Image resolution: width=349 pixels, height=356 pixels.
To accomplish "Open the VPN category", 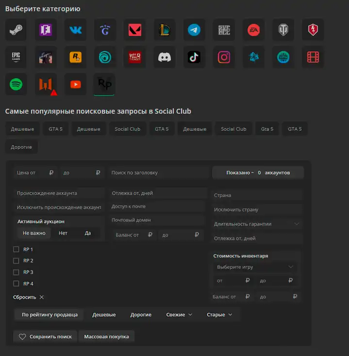I will click(283, 57).
